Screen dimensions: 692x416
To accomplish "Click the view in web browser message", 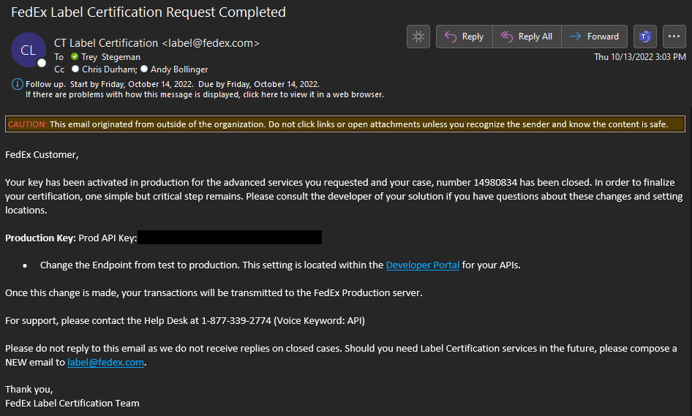I will tap(204, 94).
